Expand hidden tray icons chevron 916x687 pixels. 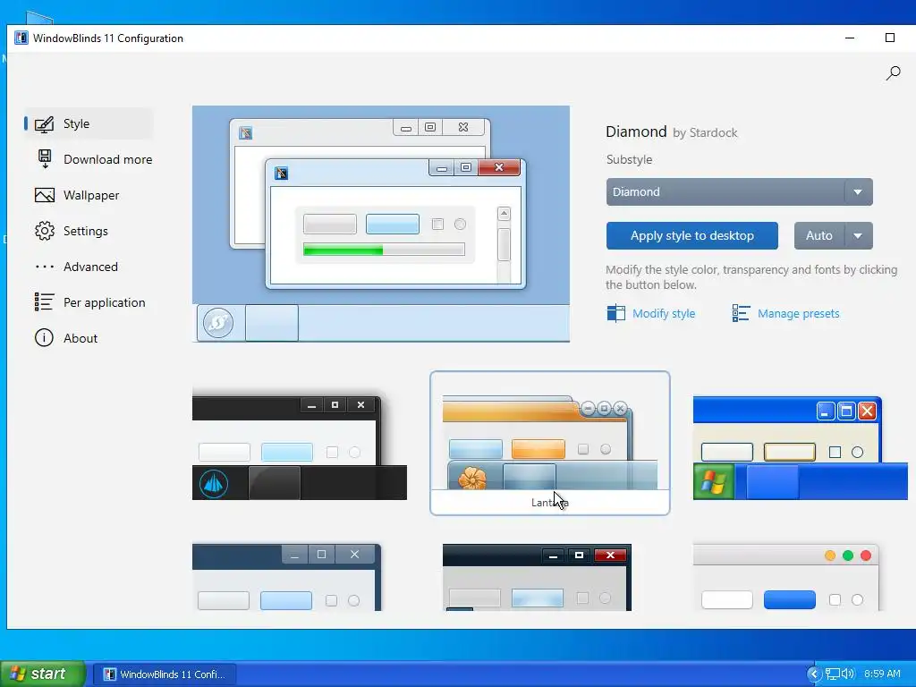click(814, 674)
